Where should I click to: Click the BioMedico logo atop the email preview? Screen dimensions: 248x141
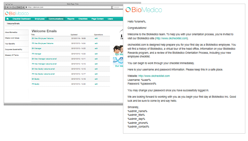[144, 10]
